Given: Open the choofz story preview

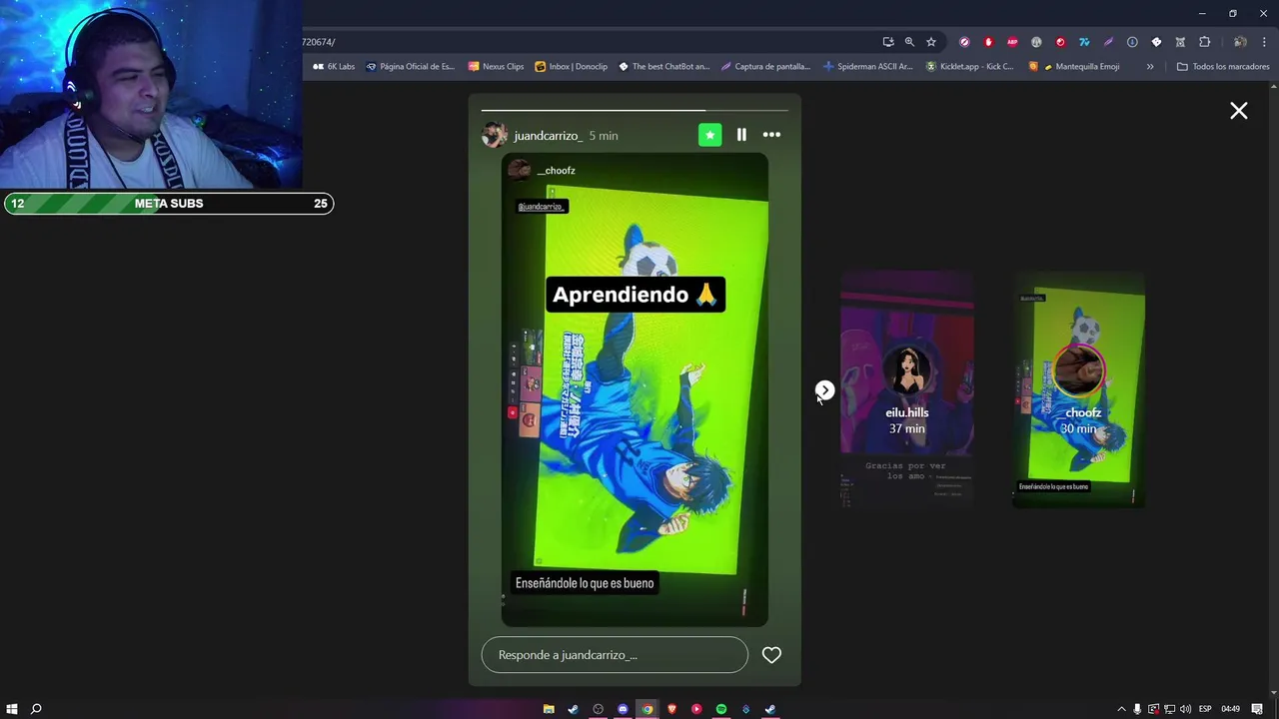Looking at the screenshot, I should coord(1079,389).
